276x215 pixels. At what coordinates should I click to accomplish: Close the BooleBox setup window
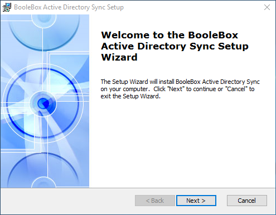[267, 7]
